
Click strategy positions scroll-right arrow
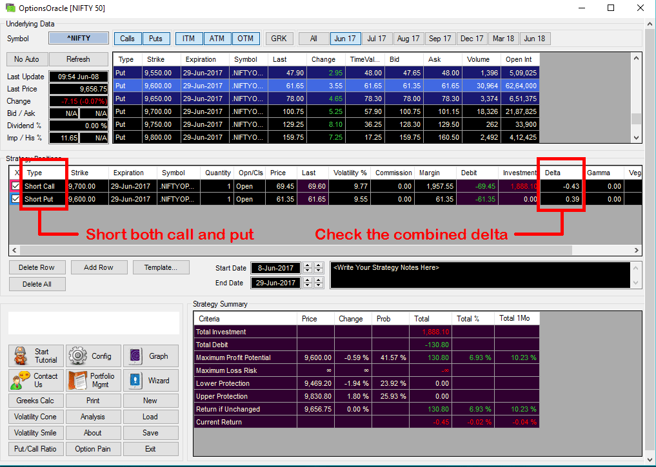[x=637, y=250]
